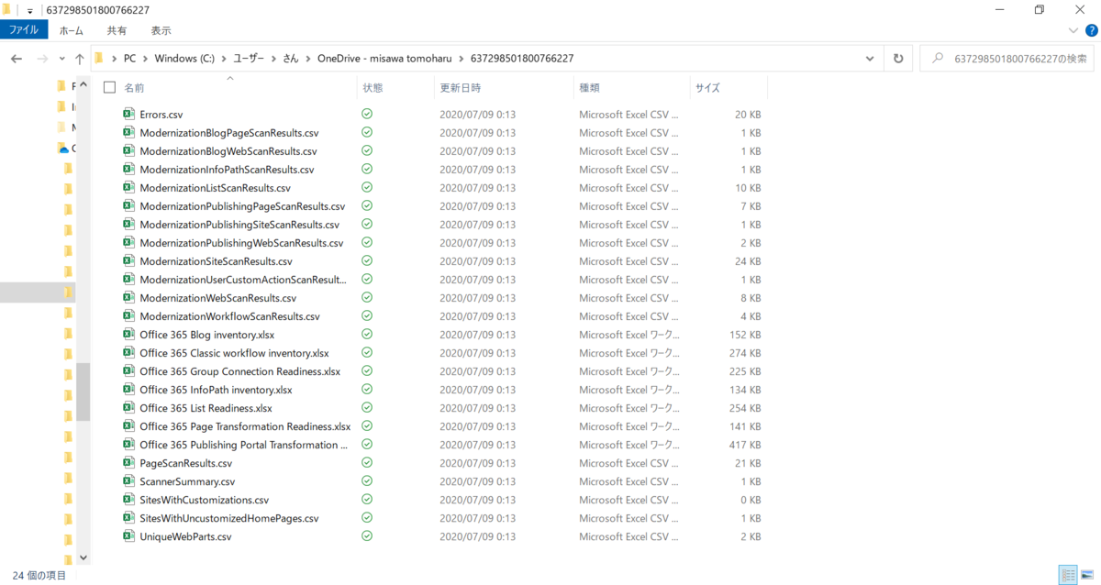This screenshot has height=585, width=1101.
Task: Switch to large thumbnails view icon
Action: tap(1088, 575)
